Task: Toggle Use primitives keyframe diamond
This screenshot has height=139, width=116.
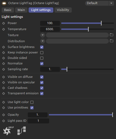Action: click(4, 108)
